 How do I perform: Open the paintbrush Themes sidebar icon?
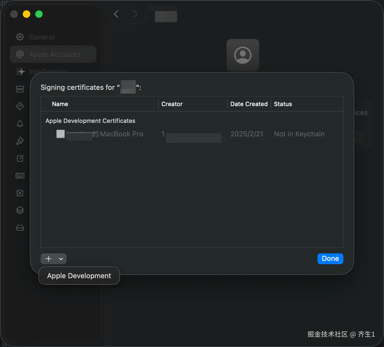pyautogui.click(x=20, y=141)
